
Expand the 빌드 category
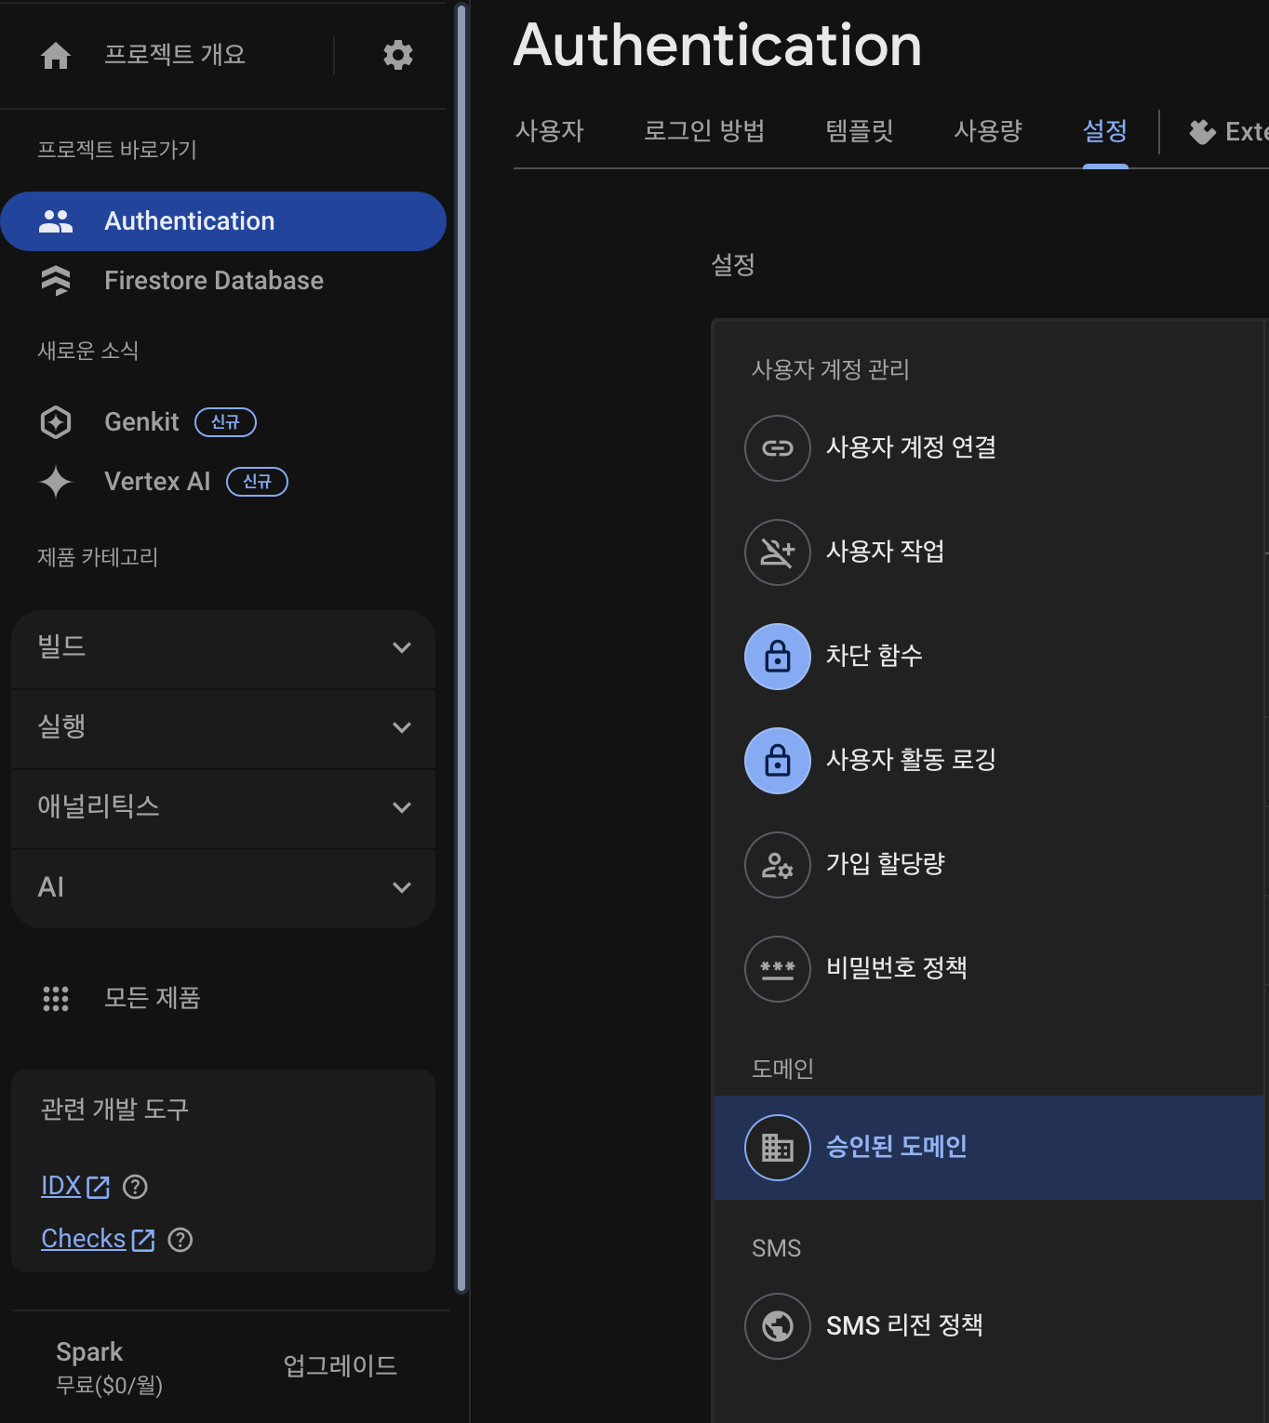pos(223,648)
